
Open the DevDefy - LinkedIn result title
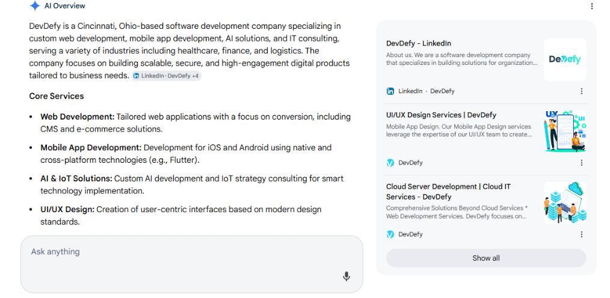click(419, 43)
